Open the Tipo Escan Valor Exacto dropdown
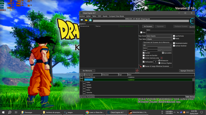Screen dimensions: 206x115 pyautogui.click(x=159, y=36)
